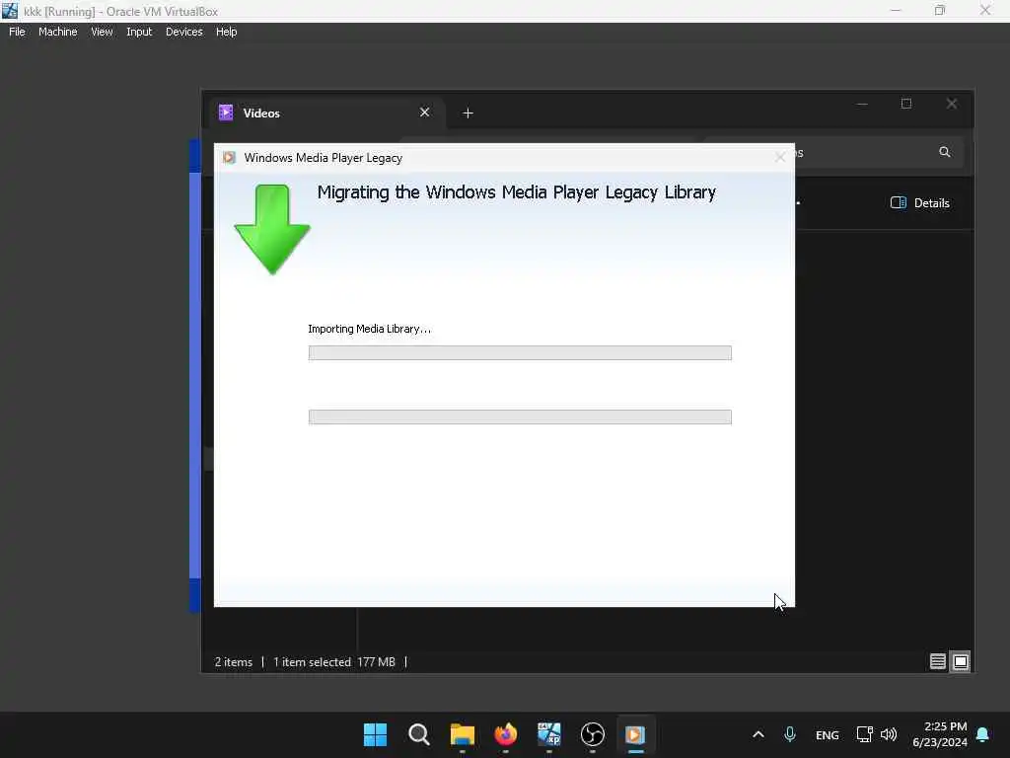
Task: Click the green download arrow graphic
Action: pos(272,229)
